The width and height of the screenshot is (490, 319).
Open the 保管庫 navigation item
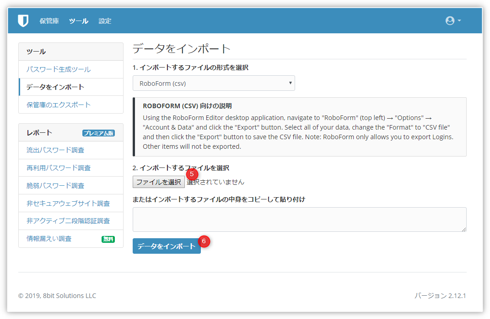[49, 21]
